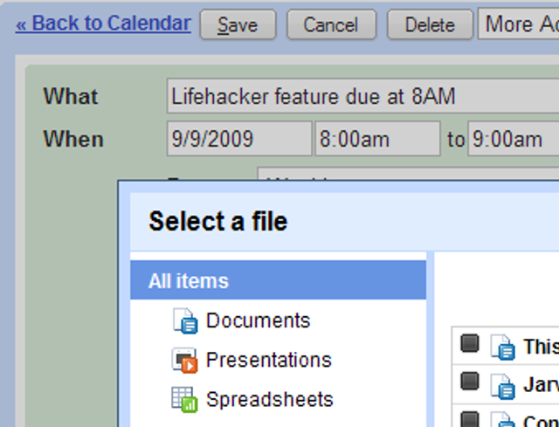The width and height of the screenshot is (559, 427).
Task: Click the 9/9/2009 date field
Action: [238, 139]
